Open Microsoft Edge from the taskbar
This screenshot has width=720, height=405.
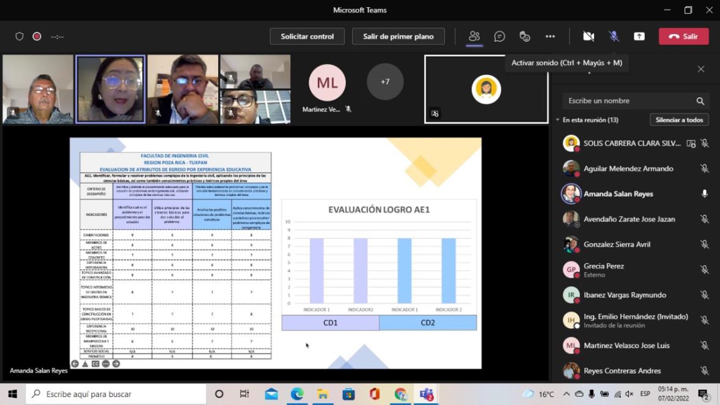click(x=297, y=394)
